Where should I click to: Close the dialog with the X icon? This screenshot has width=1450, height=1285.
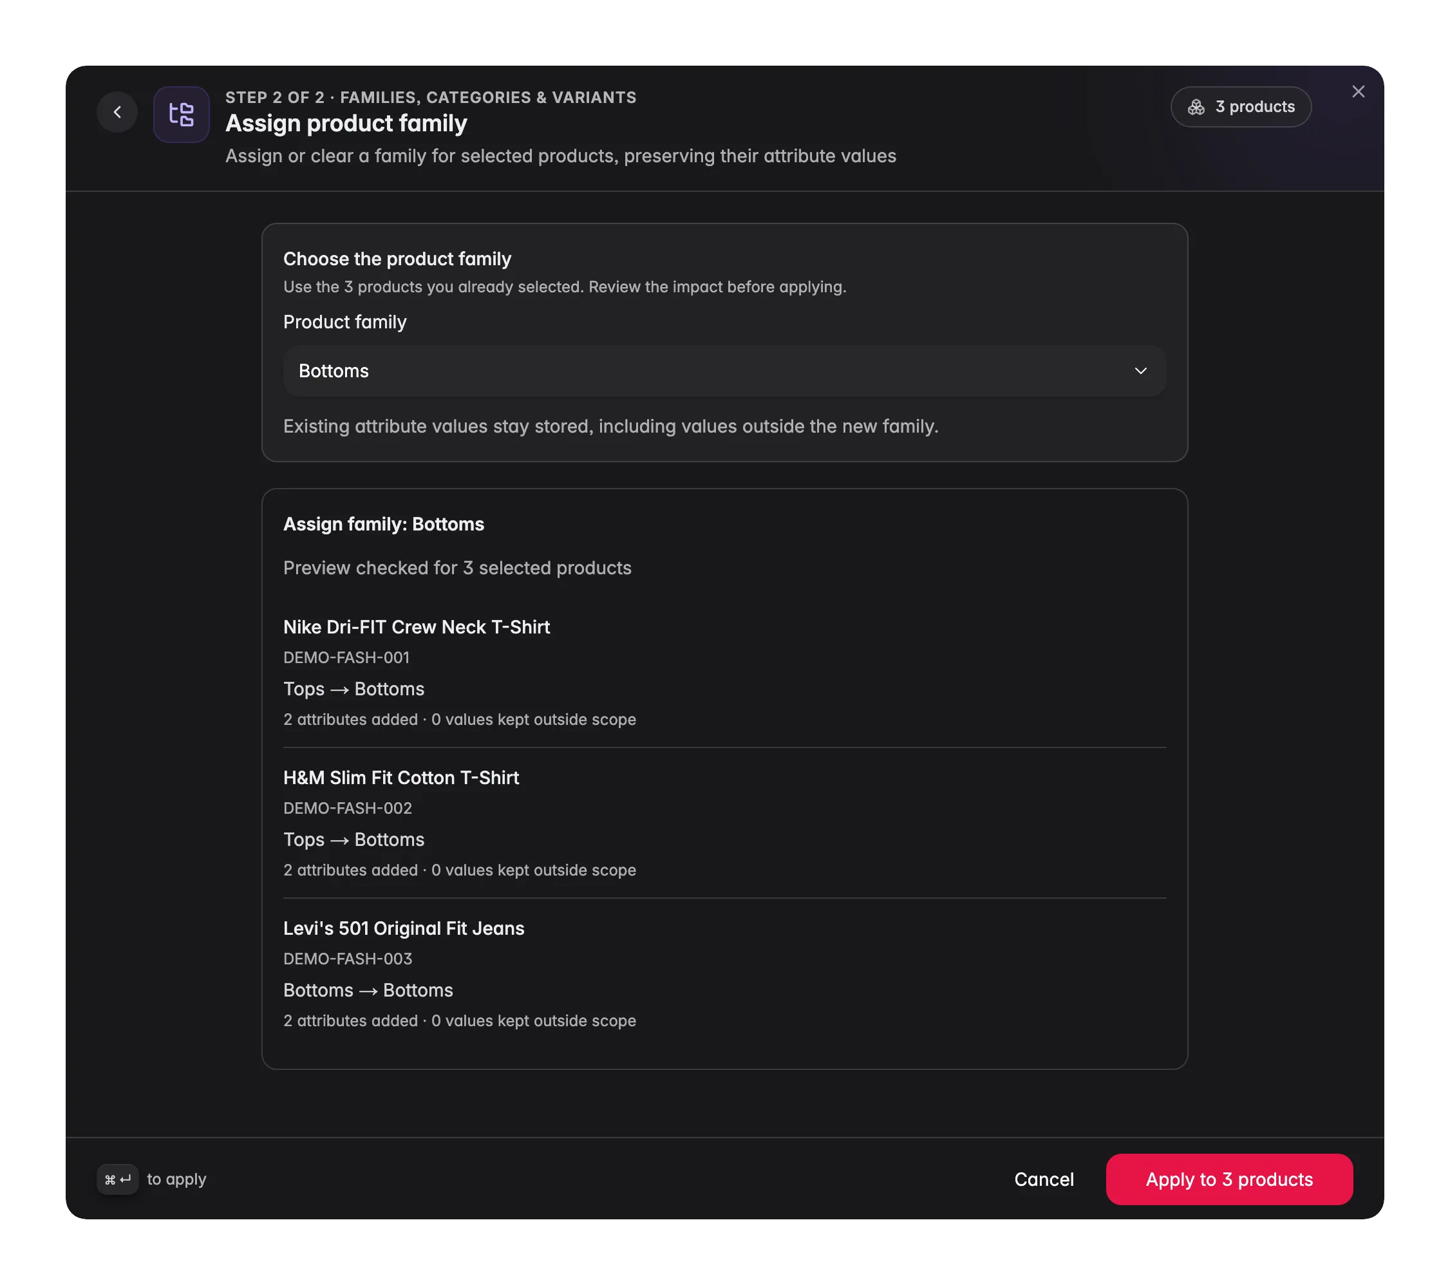[1358, 91]
